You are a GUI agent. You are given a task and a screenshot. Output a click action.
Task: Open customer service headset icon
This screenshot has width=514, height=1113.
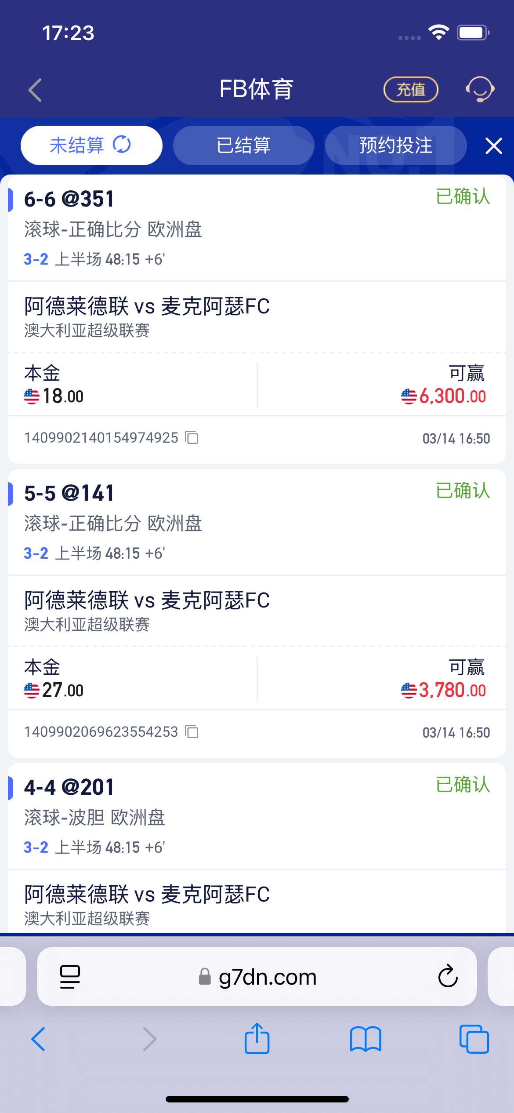point(480,89)
